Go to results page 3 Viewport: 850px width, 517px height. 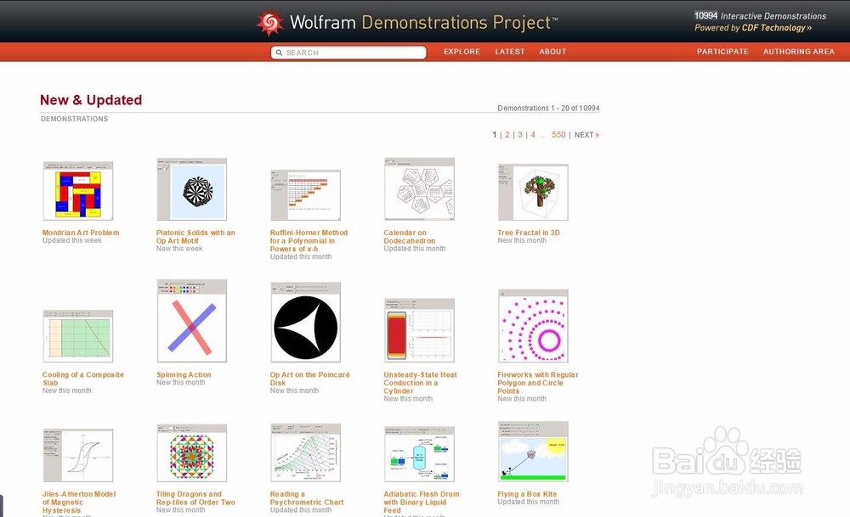coord(520,135)
